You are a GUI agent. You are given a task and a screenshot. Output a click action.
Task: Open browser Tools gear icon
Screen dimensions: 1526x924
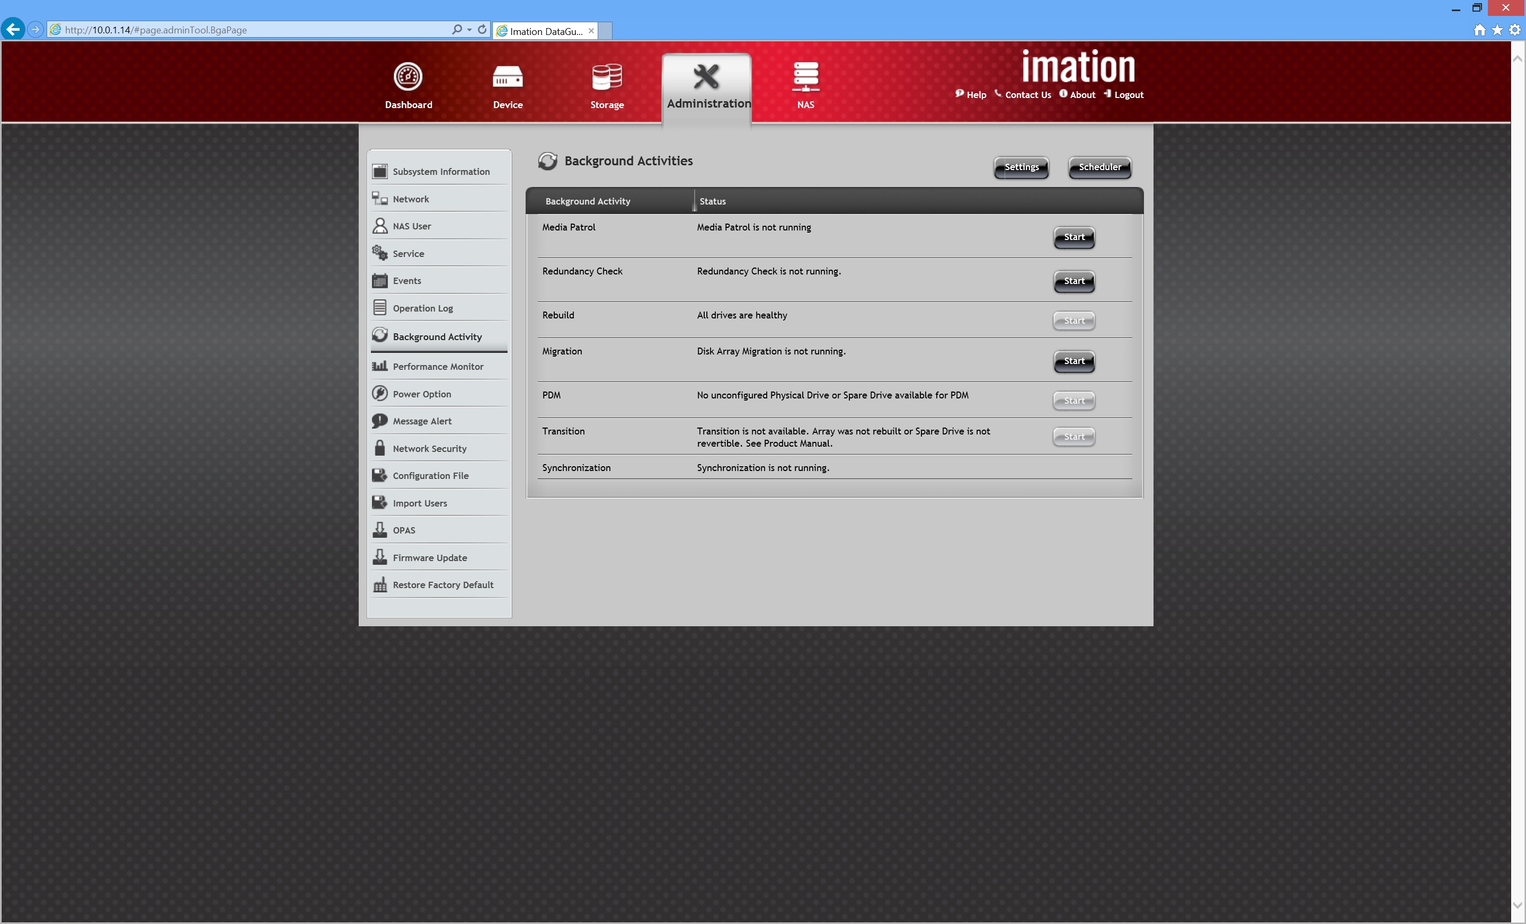[x=1514, y=30]
